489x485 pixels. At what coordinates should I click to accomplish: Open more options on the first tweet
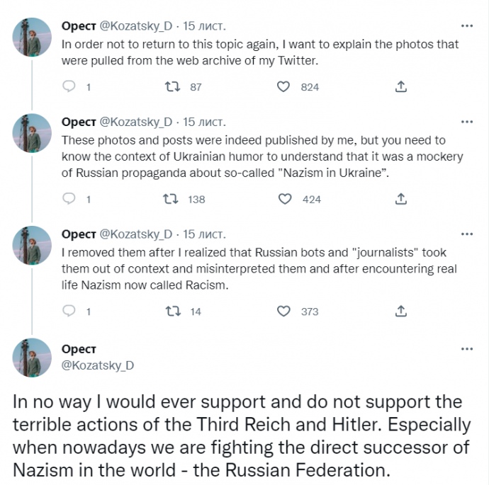click(x=466, y=25)
